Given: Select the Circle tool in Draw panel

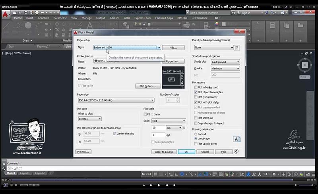Looking at the screenshot, I should pyautogui.click(x=28, y=25).
